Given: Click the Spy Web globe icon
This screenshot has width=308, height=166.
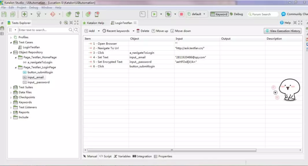Looking at the screenshot, I should 68,14.
